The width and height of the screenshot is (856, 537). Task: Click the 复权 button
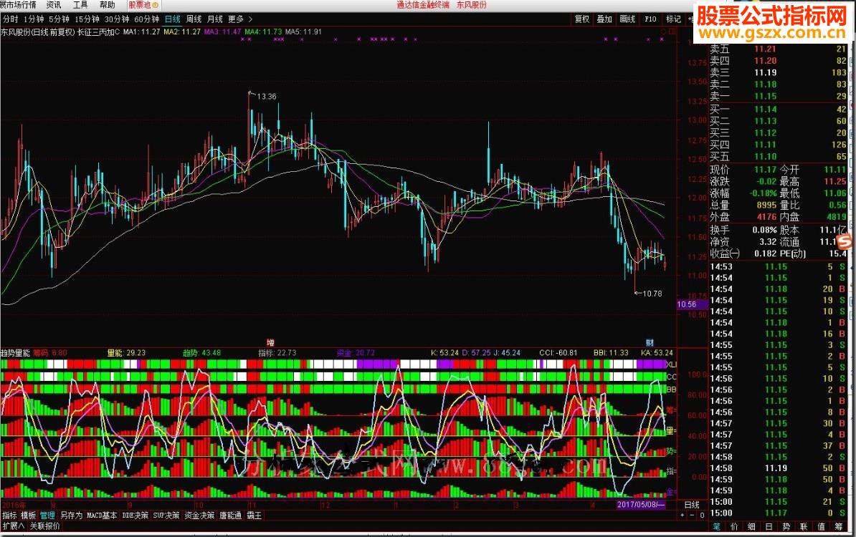click(x=582, y=19)
